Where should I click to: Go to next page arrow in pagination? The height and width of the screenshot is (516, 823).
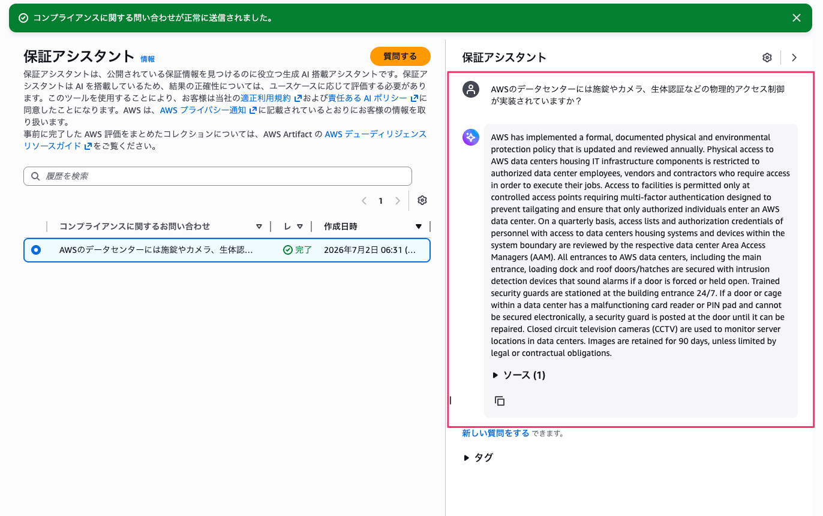[398, 201]
